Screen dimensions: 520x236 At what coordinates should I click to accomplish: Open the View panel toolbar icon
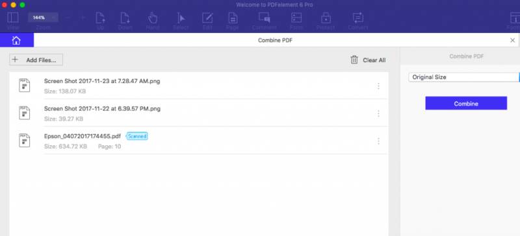pyautogui.click(x=12, y=18)
